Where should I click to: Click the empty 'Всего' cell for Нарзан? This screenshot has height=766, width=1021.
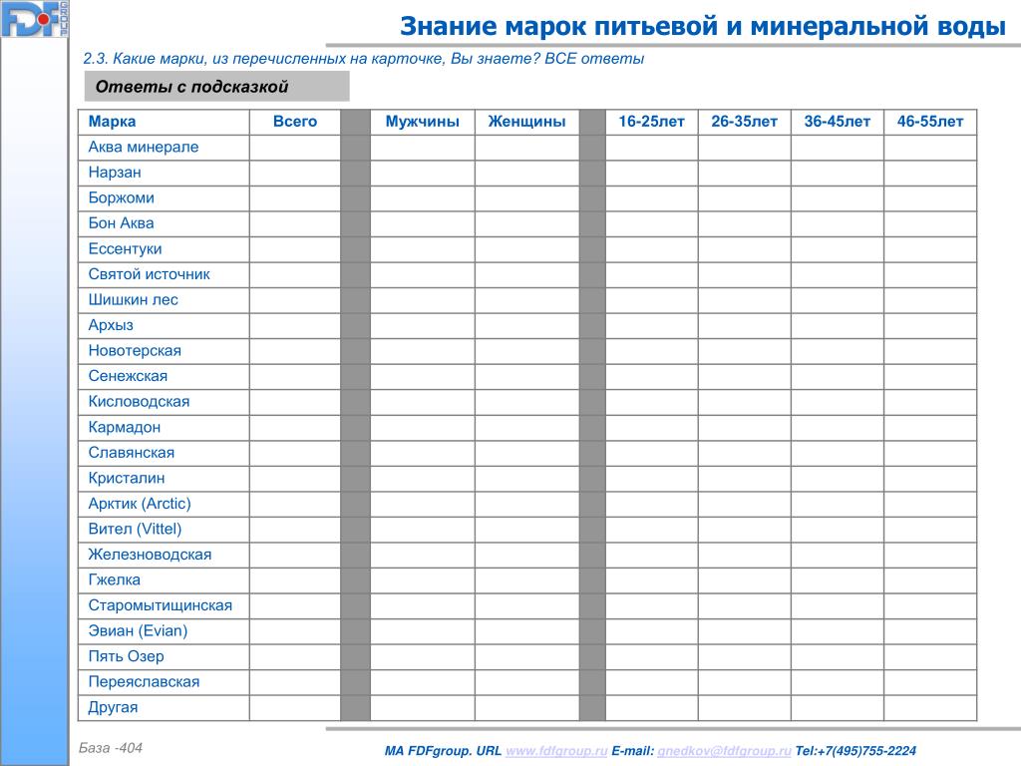click(x=295, y=173)
